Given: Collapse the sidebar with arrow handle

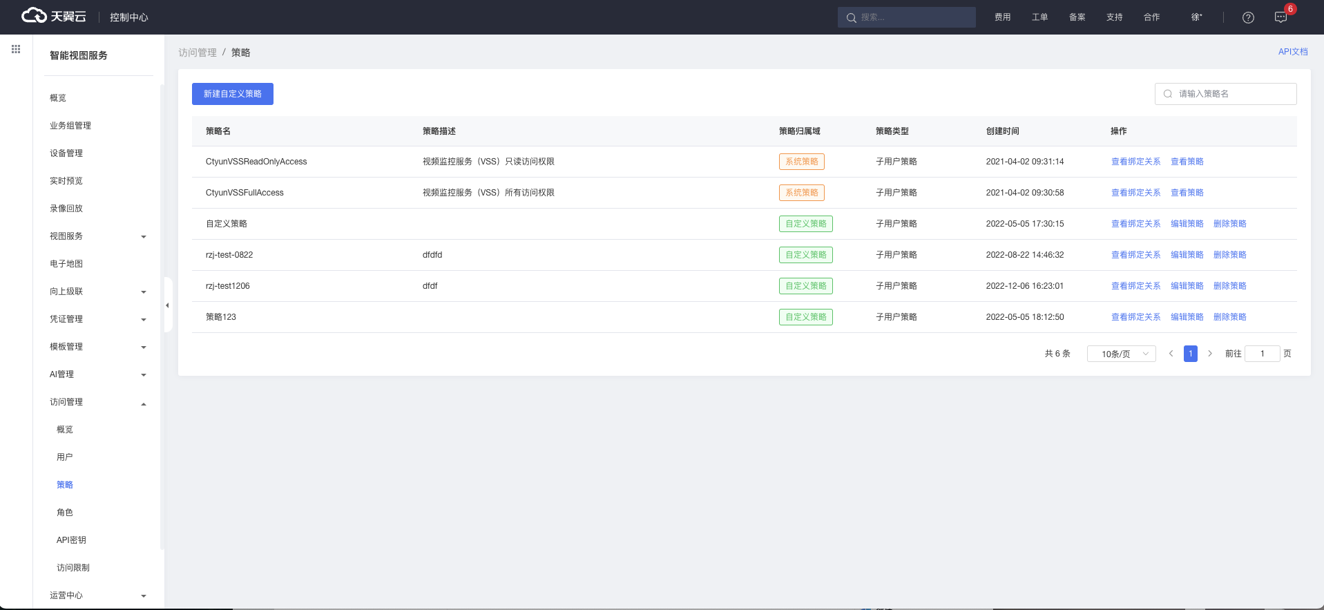Looking at the screenshot, I should (167, 305).
